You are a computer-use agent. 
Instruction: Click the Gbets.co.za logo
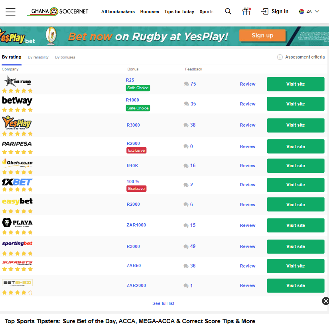[18, 163]
